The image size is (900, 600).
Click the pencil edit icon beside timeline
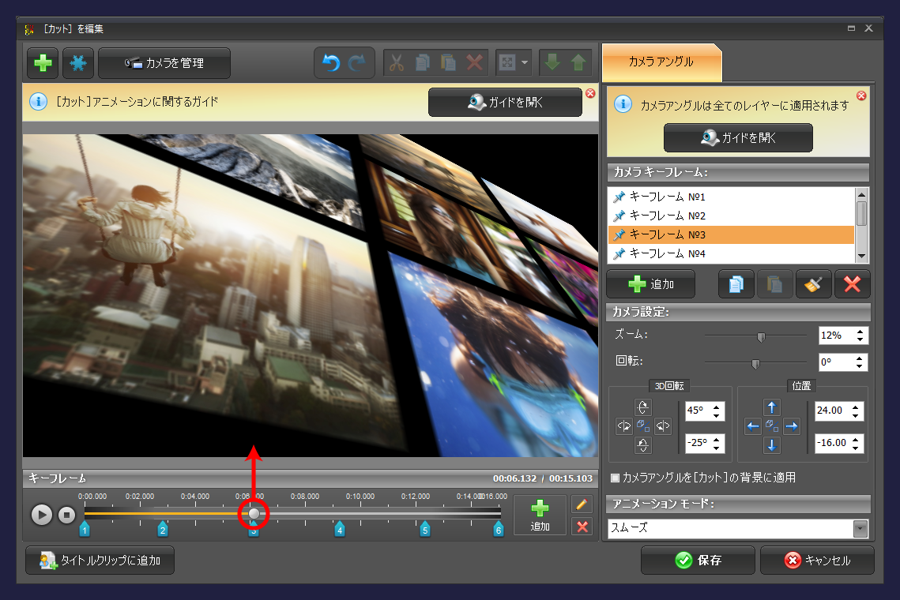coord(582,504)
